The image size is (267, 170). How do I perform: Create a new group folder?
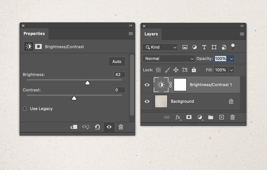(x=210, y=117)
